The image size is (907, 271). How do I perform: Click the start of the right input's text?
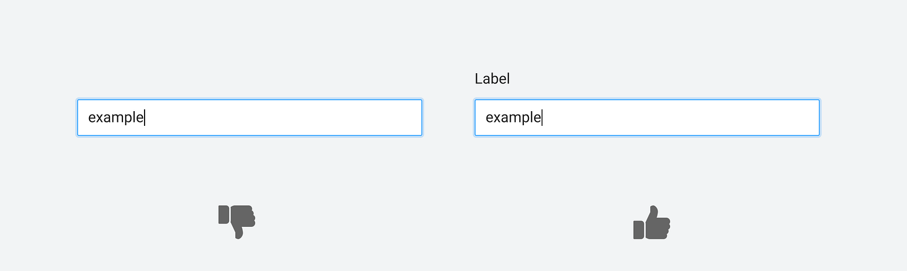pos(486,118)
